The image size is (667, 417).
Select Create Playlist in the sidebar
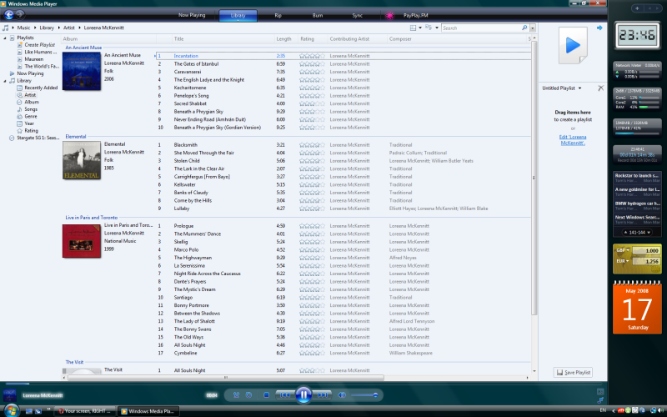(x=39, y=45)
